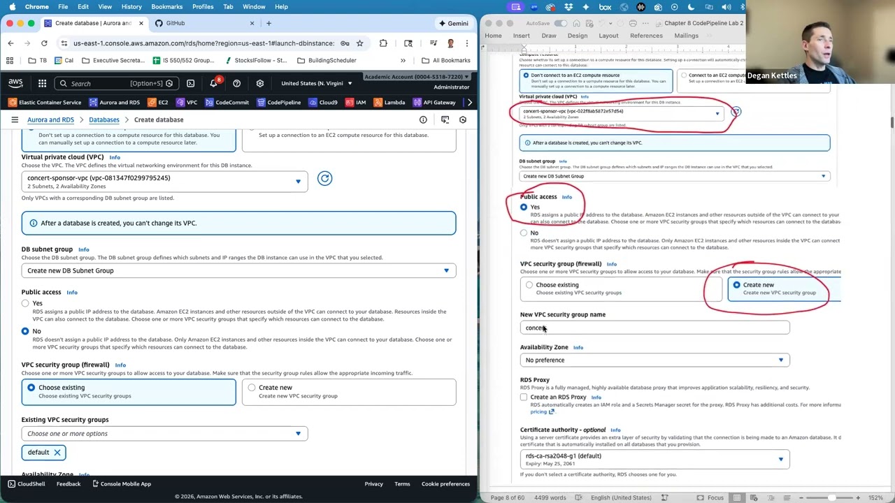This screenshot has height=503, width=895.
Task: Open Cookie preferences in the AWS footer
Action: tap(445, 483)
